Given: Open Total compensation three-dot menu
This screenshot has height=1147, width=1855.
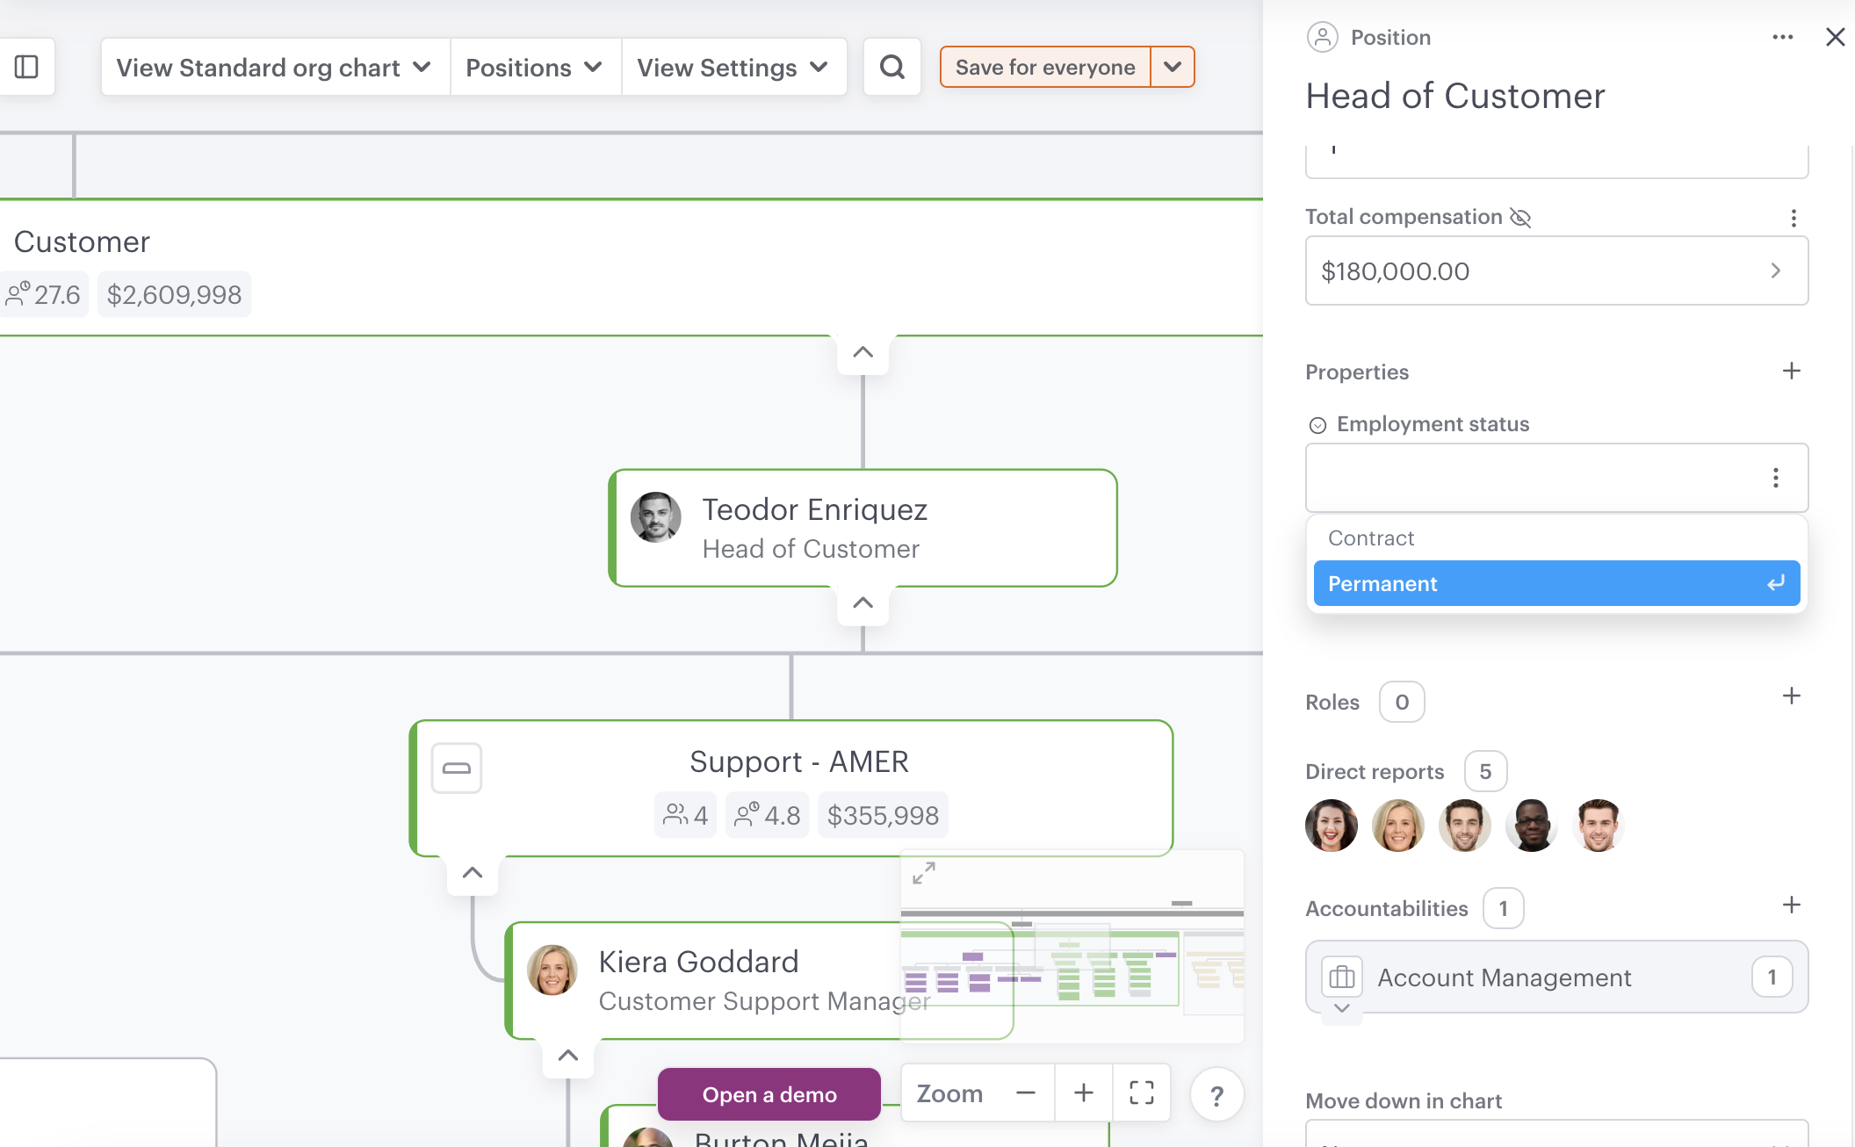Looking at the screenshot, I should coord(1793,218).
